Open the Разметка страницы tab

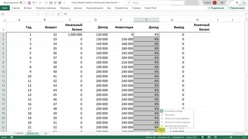click(x=46, y=8)
